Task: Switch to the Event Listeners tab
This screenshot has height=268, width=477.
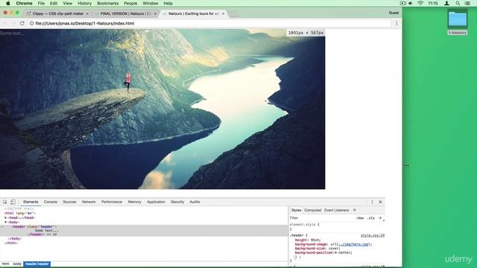Action: [x=336, y=210]
